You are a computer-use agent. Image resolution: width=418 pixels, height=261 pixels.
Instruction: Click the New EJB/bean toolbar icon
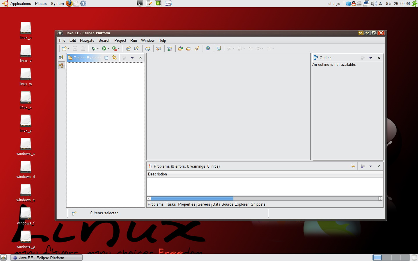[158, 48]
